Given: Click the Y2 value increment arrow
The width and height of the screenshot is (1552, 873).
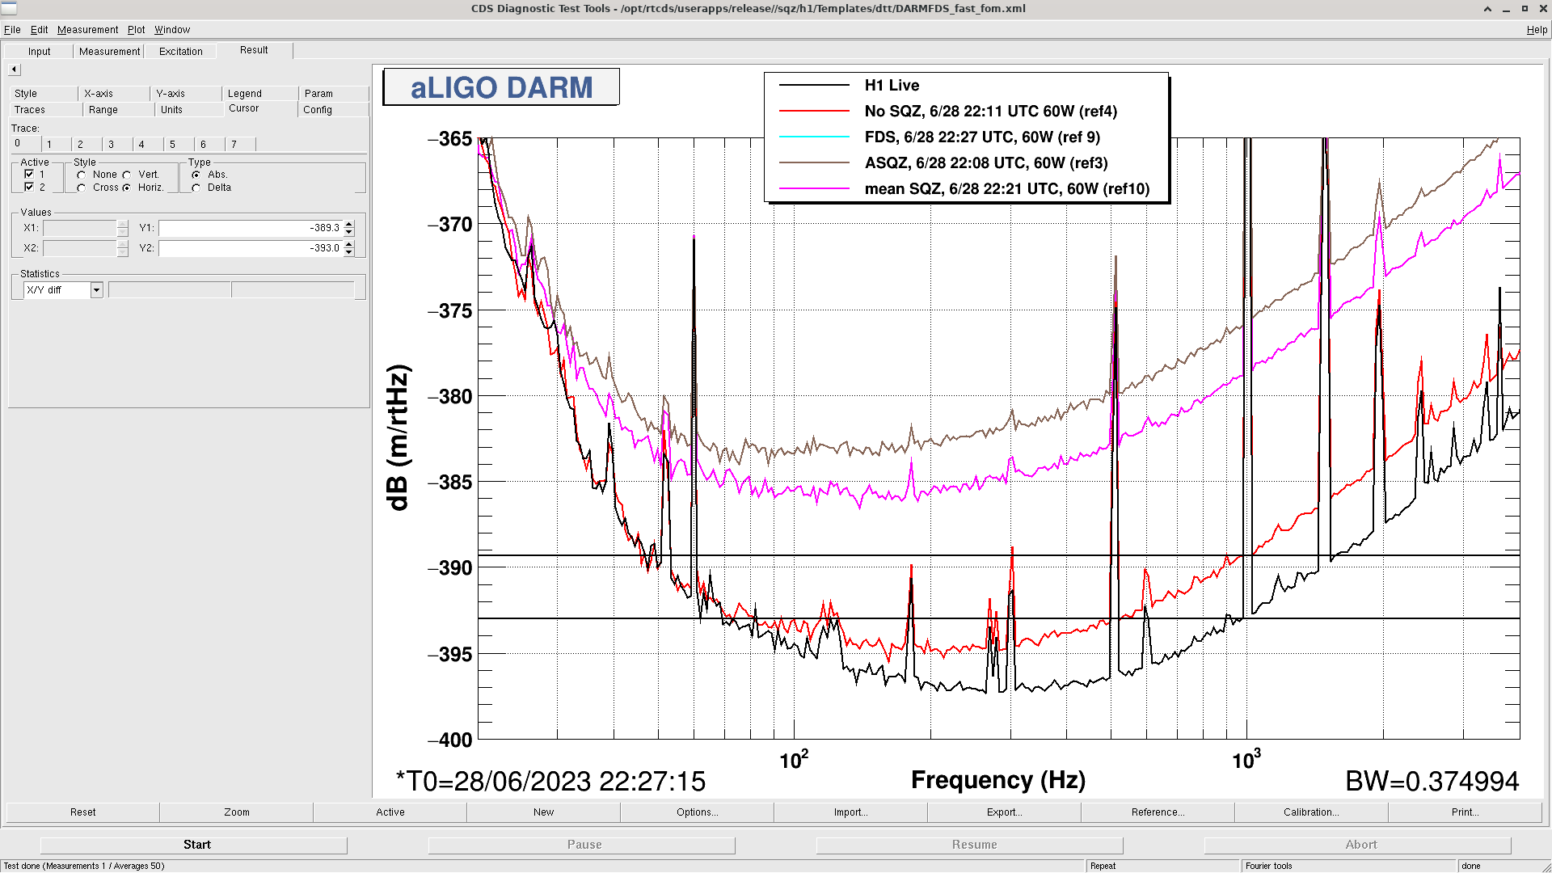Looking at the screenshot, I should coord(349,244).
